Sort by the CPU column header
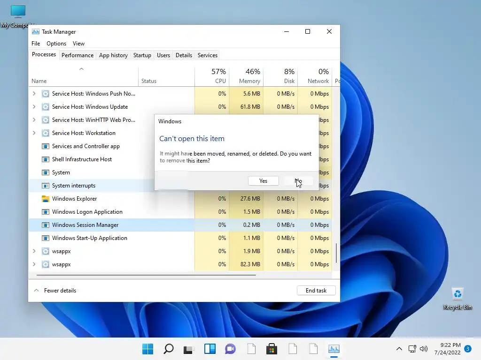 (212, 76)
